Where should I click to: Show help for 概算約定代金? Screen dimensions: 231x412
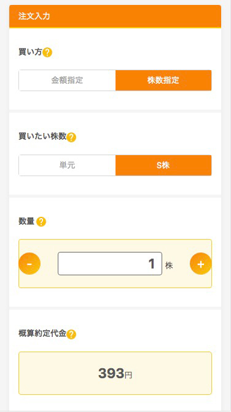71,334
